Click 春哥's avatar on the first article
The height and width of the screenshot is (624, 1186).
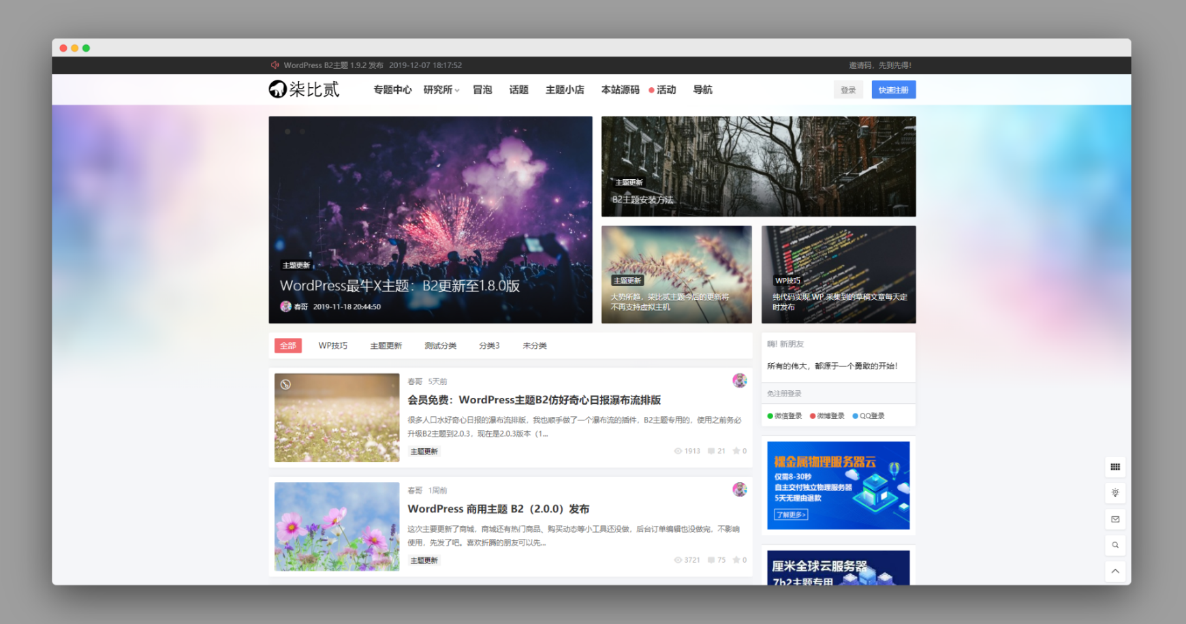point(740,381)
